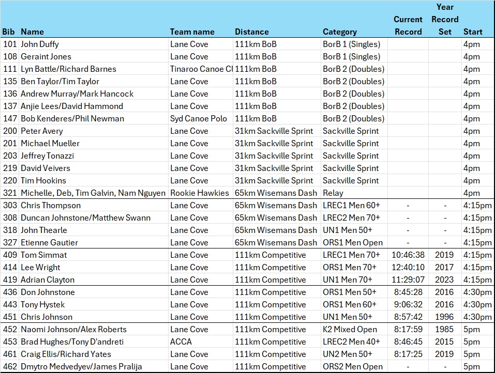The width and height of the screenshot is (495, 373).
Task: Click the ACCA team name cell
Action: (x=181, y=341)
